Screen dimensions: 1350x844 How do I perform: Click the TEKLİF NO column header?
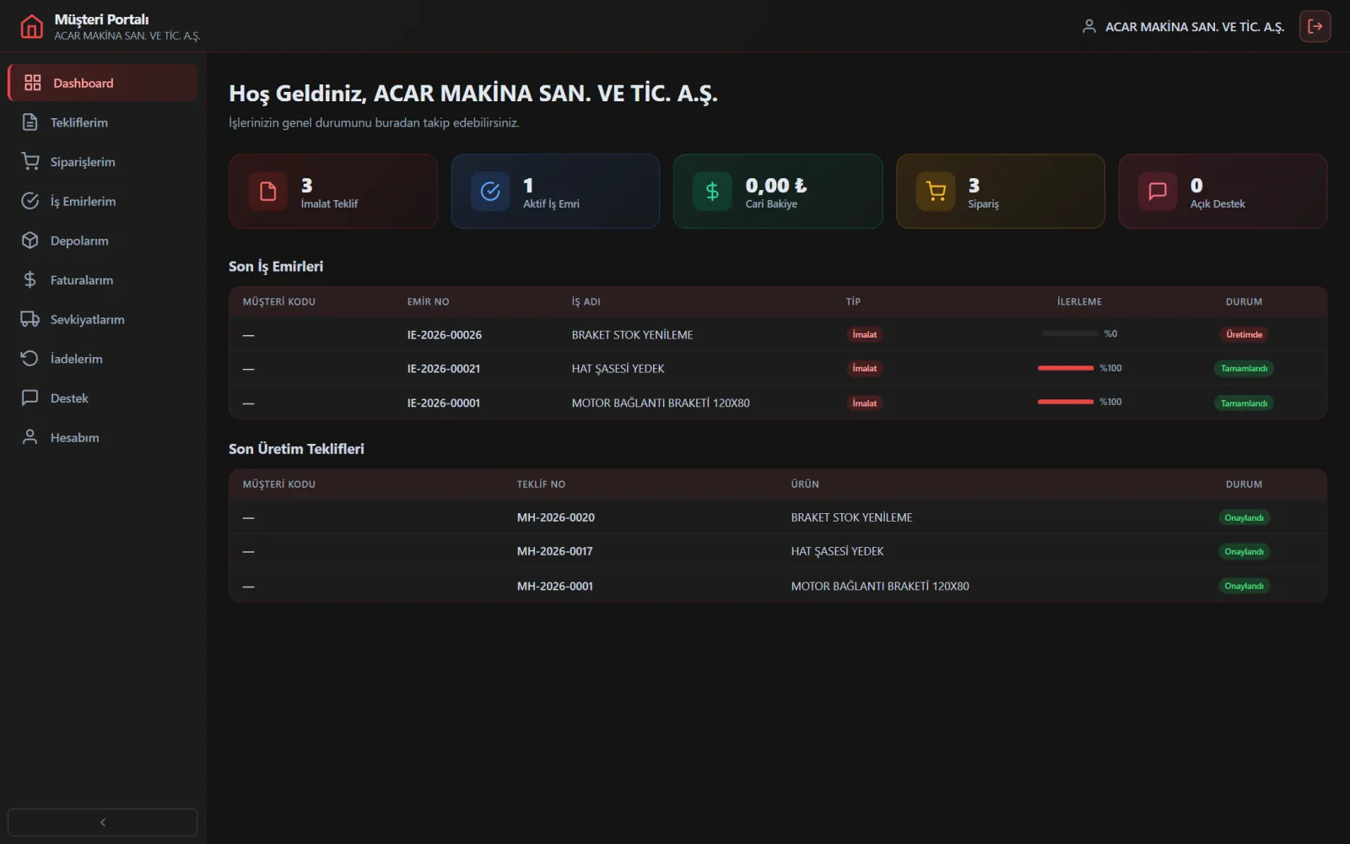[541, 484]
